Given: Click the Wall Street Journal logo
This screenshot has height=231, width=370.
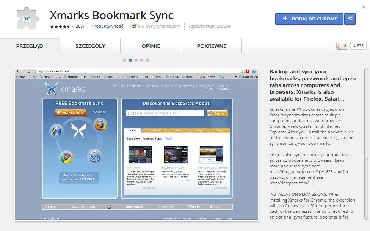Looking at the screenshot, I should [82, 207].
